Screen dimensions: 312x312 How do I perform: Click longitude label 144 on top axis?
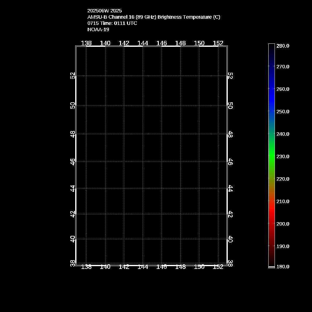[143, 43]
